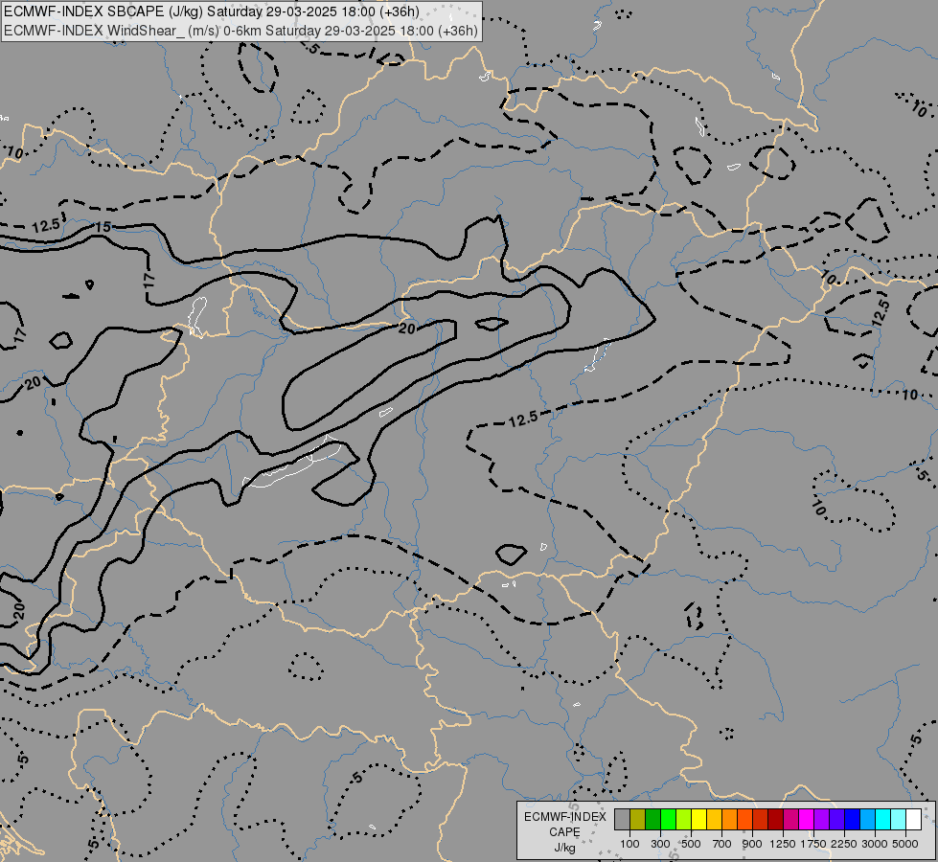Viewport: 938px width, 862px height.
Task: Click the '2250' legend scale value
Action: [x=844, y=844]
